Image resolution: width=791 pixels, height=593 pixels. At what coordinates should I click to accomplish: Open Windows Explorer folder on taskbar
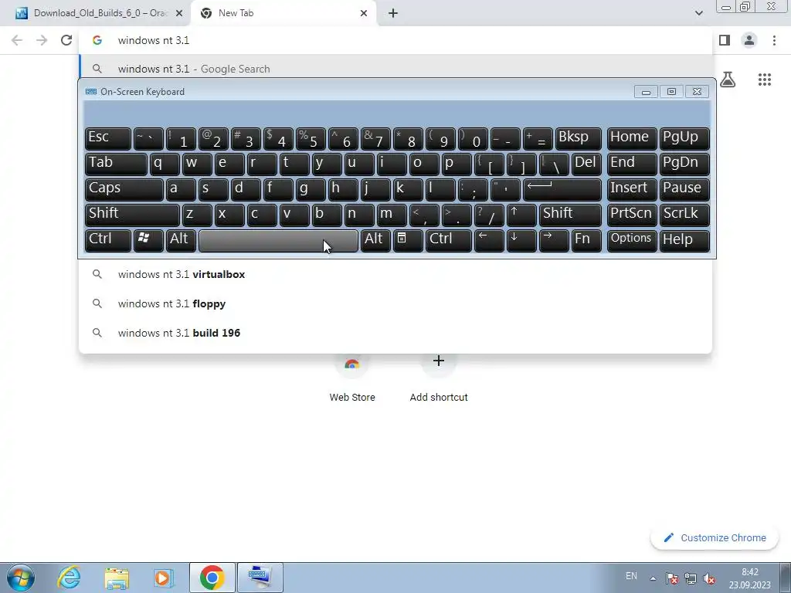coord(117,578)
